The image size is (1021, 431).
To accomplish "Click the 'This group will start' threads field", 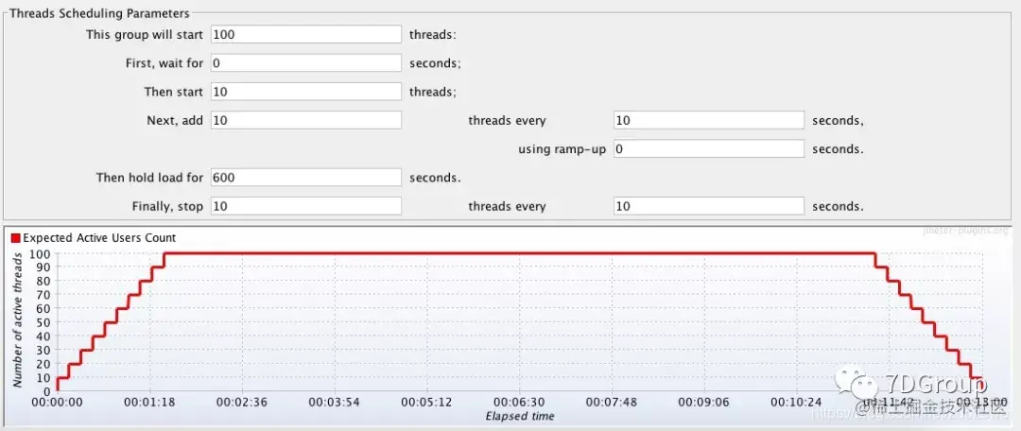I will point(306,35).
